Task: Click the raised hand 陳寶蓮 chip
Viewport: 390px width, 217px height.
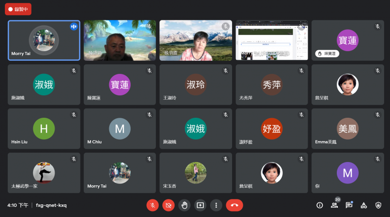Action: point(327,54)
